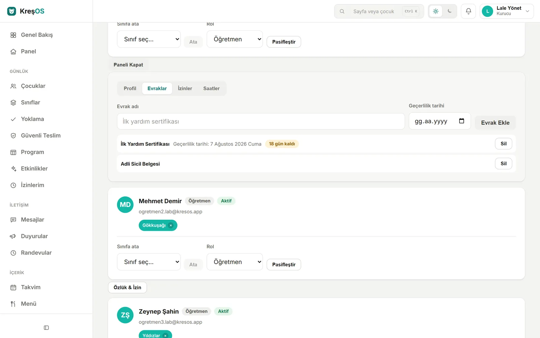540x338 pixels.
Task: Click Evrak Ekle button
Action: click(x=495, y=123)
